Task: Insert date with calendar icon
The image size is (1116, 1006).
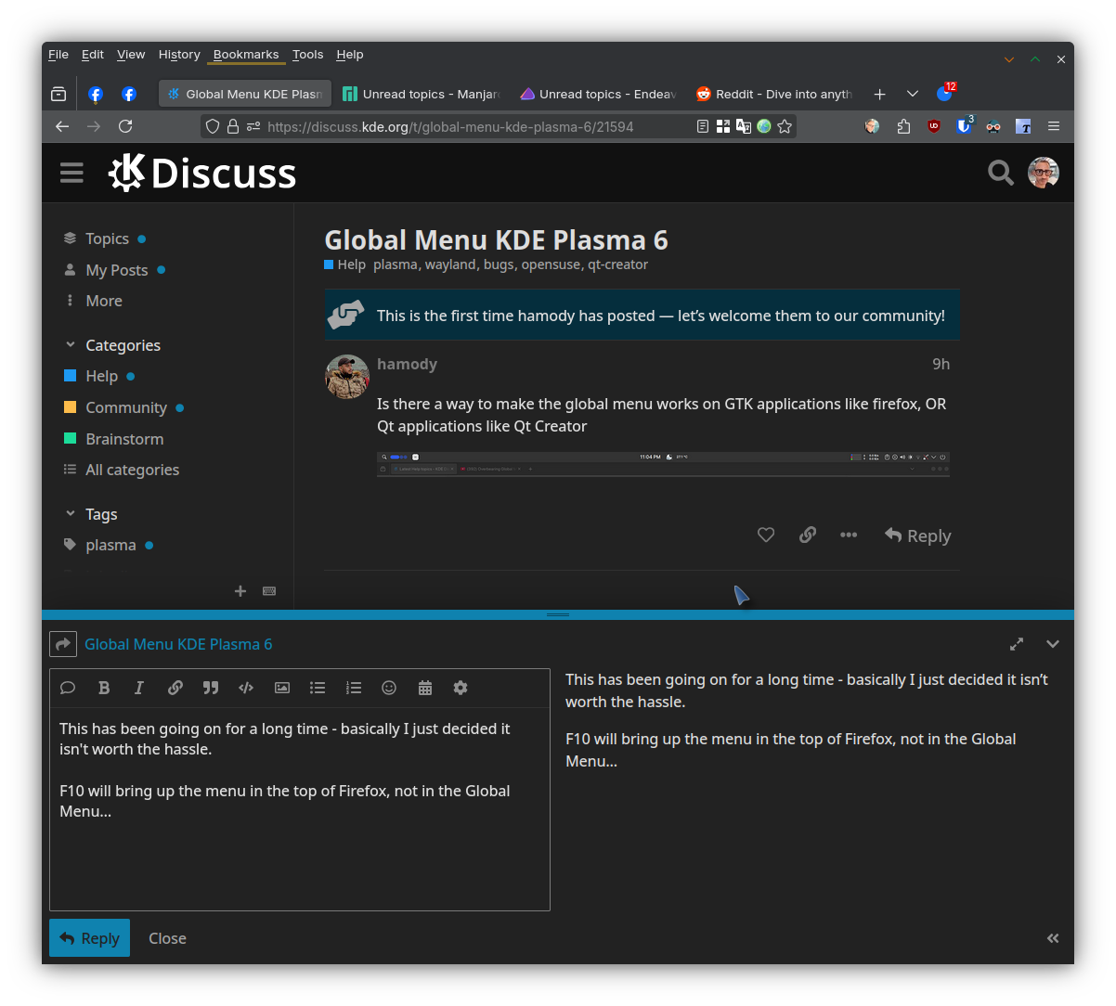Action: (425, 688)
